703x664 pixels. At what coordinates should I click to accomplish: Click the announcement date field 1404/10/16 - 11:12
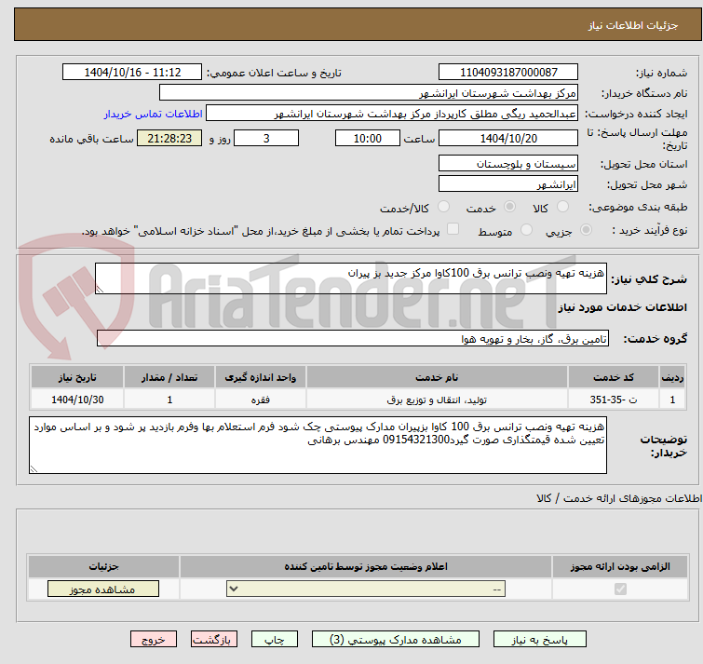132,73
